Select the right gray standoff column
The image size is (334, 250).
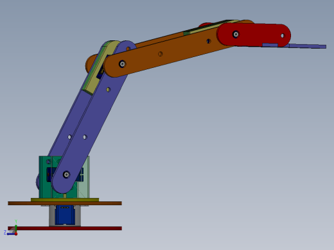click(x=78, y=215)
